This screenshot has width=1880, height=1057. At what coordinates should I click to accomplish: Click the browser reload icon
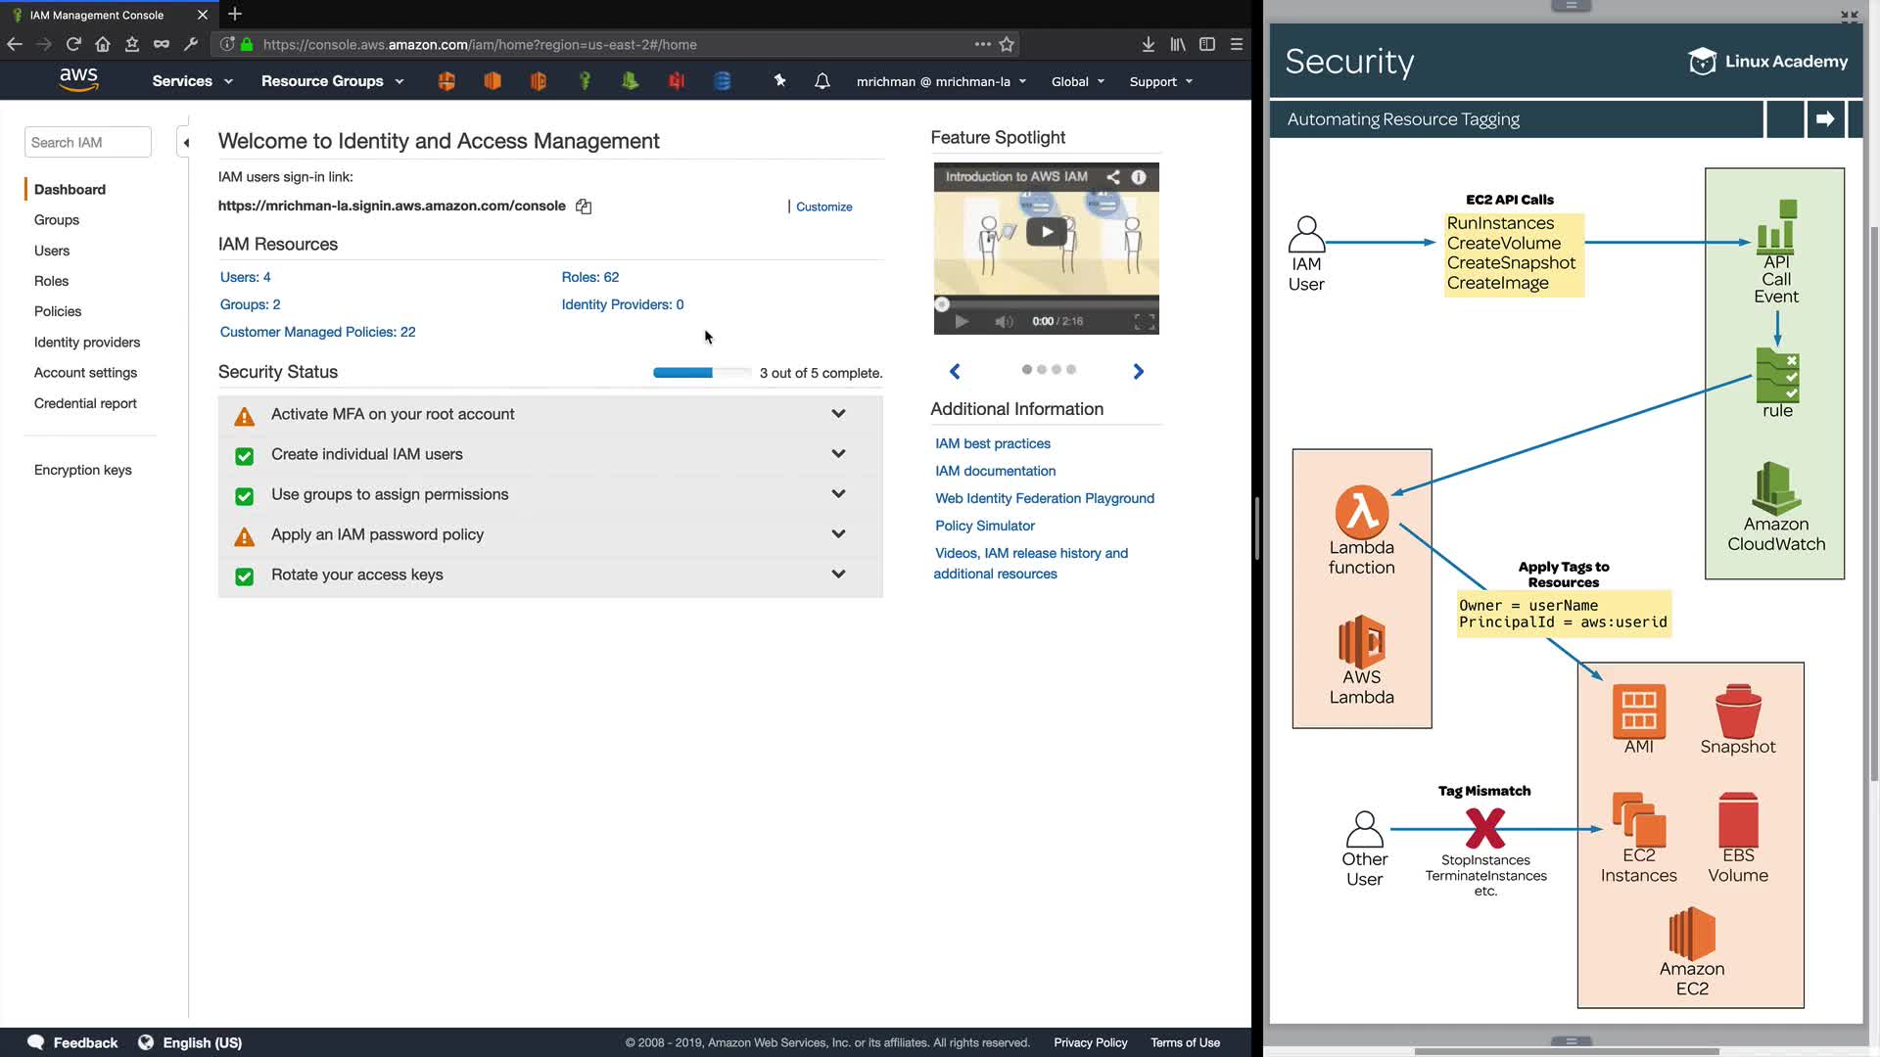click(x=73, y=44)
